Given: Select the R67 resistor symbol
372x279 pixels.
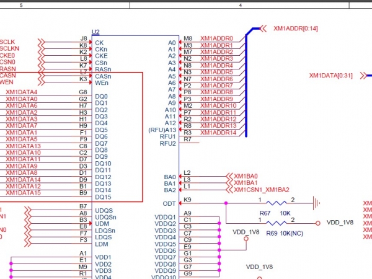Looking at the screenshot, I should coord(279,202).
